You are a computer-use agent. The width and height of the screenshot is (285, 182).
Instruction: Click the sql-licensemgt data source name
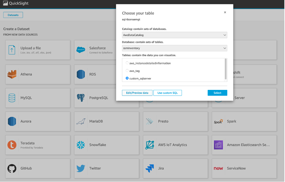131,20
